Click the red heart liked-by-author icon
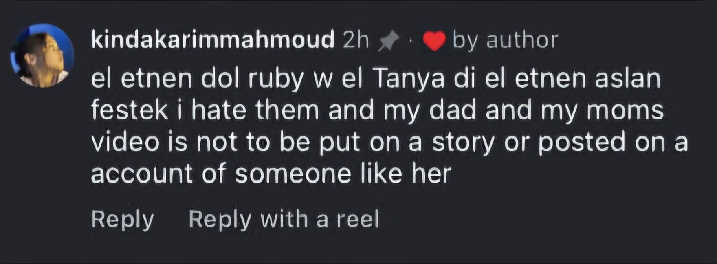 coord(434,41)
